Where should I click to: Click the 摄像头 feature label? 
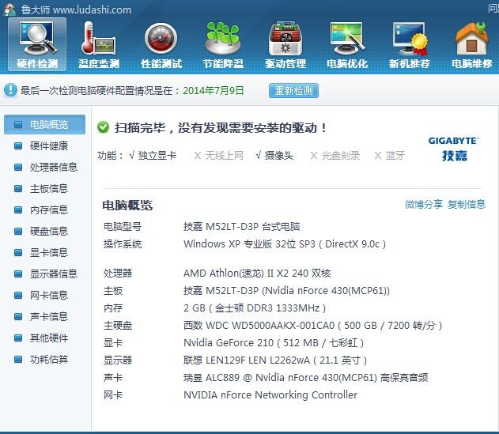[279, 156]
